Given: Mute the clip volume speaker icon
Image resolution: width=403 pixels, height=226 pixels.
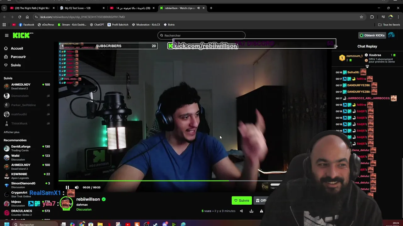Looking at the screenshot, I should 77,187.
